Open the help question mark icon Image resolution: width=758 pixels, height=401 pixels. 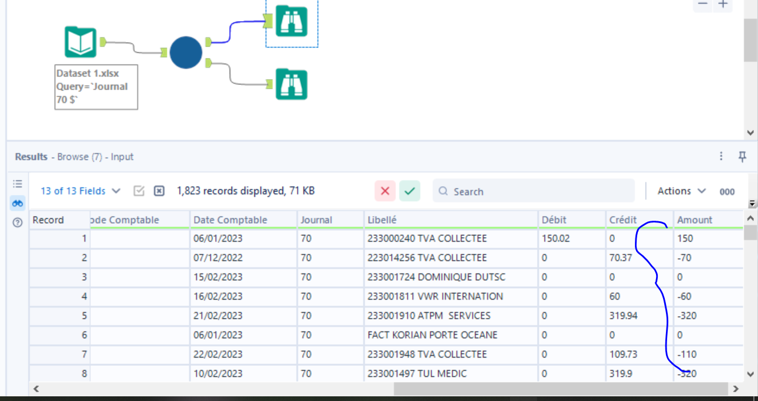17,222
